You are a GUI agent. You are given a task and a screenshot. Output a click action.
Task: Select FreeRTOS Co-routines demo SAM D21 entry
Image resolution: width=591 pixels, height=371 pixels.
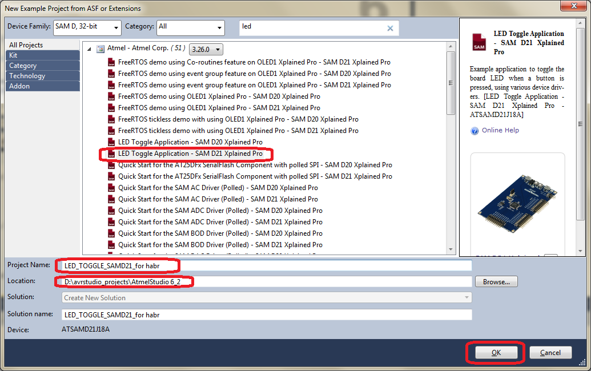tap(254, 62)
